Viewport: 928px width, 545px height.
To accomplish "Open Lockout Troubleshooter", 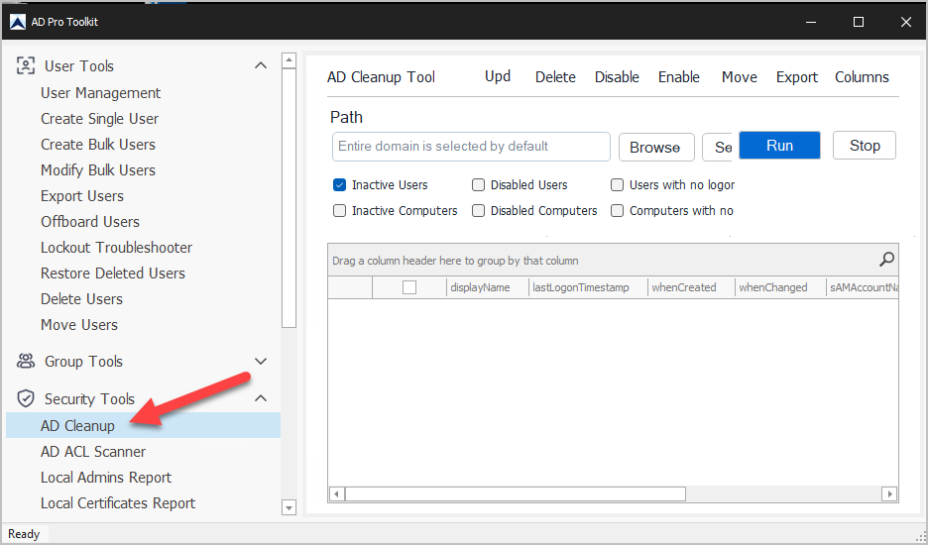I will pyautogui.click(x=116, y=248).
